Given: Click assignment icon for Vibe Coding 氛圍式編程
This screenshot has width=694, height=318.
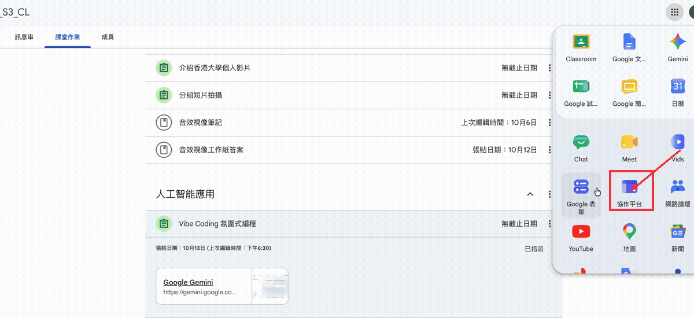Looking at the screenshot, I should click(164, 224).
